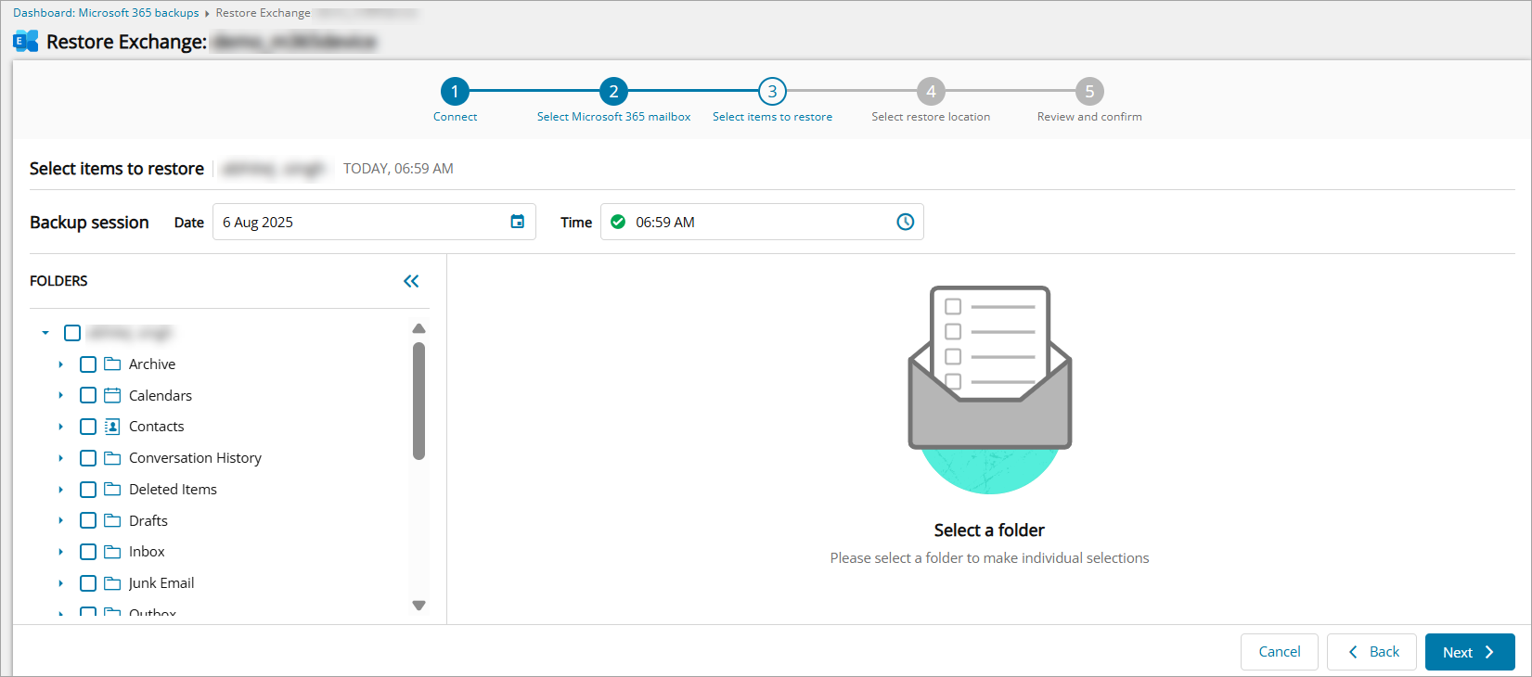This screenshot has height=677, width=1532.
Task: Check the Junk Email checkbox
Action: tap(88, 583)
